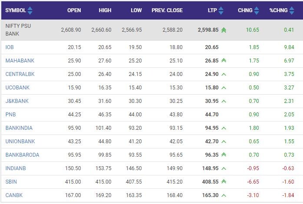Click the up arrow next to MAHABANK LTP
303x204 pixels.
click(x=224, y=60)
